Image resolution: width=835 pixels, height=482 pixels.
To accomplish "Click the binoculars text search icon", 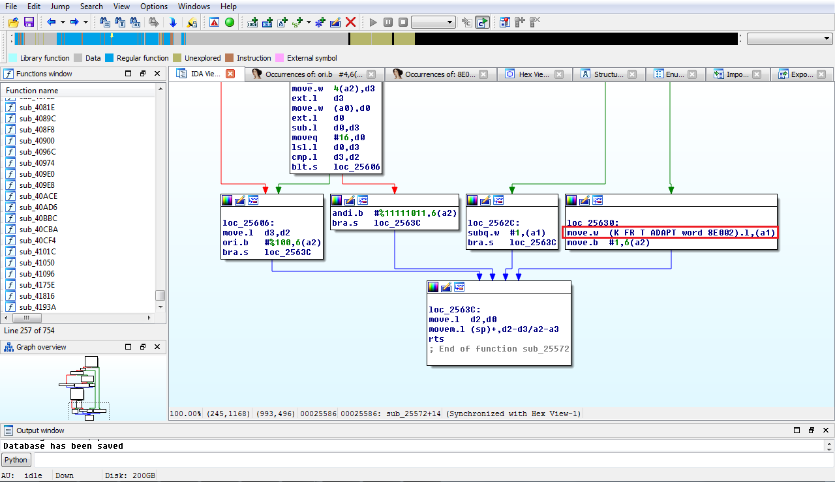I will click(x=119, y=22).
